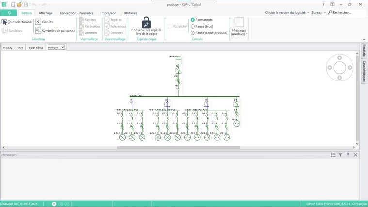Switch to Projet côme document tab

coord(35,48)
